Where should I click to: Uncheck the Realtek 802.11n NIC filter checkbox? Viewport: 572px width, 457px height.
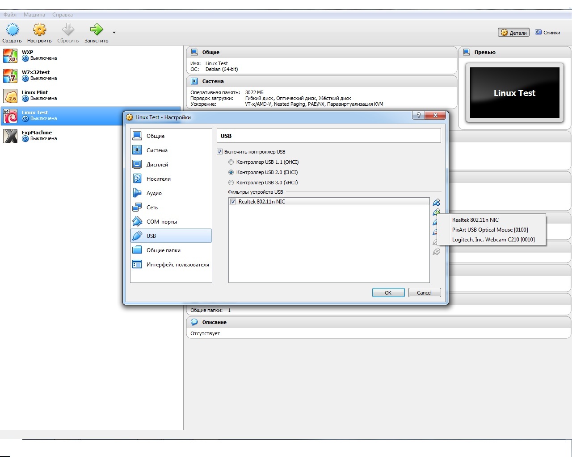point(233,202)
